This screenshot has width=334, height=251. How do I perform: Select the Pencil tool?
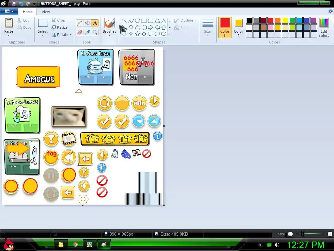[80, 23]
